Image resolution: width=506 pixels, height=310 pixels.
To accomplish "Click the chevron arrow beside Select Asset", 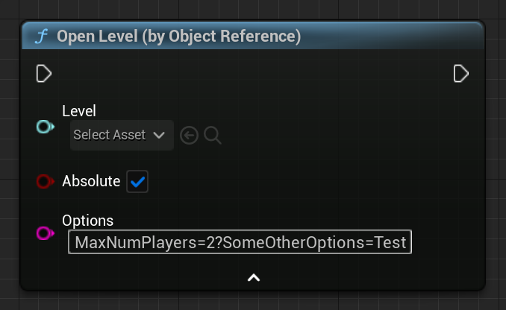I will (x=159, y=135).
